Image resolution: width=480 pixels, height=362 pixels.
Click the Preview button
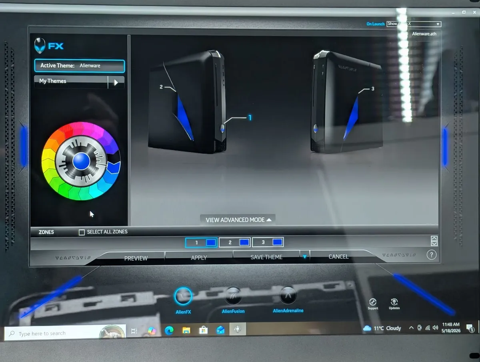pos(136,258)
